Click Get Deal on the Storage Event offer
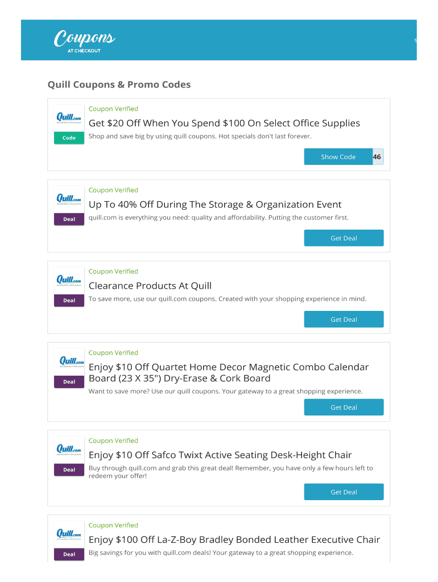The width and height of the screenshot is (438, 582). click(344, 238)
